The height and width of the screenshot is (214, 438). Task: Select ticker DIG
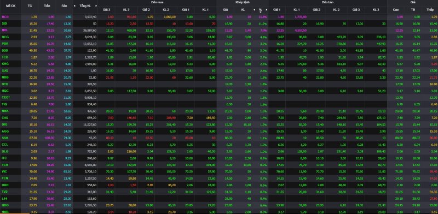pyautogui.click(x=4, y=124)
